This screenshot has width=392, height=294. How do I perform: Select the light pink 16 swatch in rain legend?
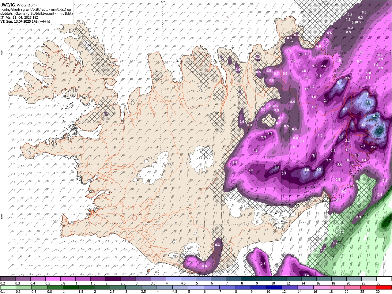pyautogui.click(x=321, y=287)
